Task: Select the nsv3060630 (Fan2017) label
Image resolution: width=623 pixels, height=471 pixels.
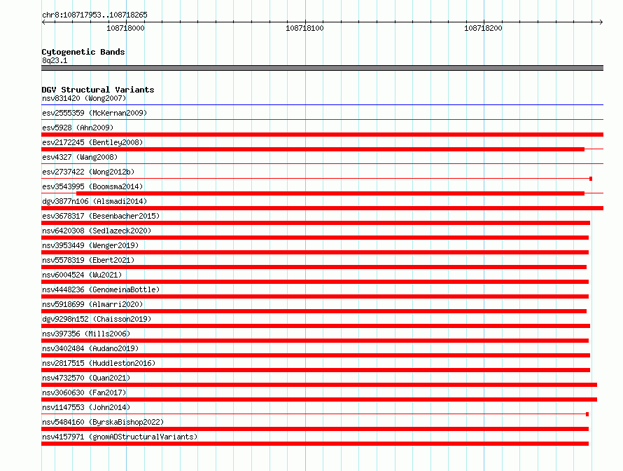Action: [84, 392]
